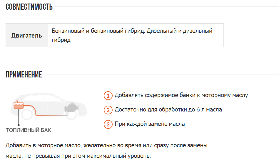Click the circled number 3 icon
The height and width of the screenshot is (164, 279).
(x=108, y=124)
